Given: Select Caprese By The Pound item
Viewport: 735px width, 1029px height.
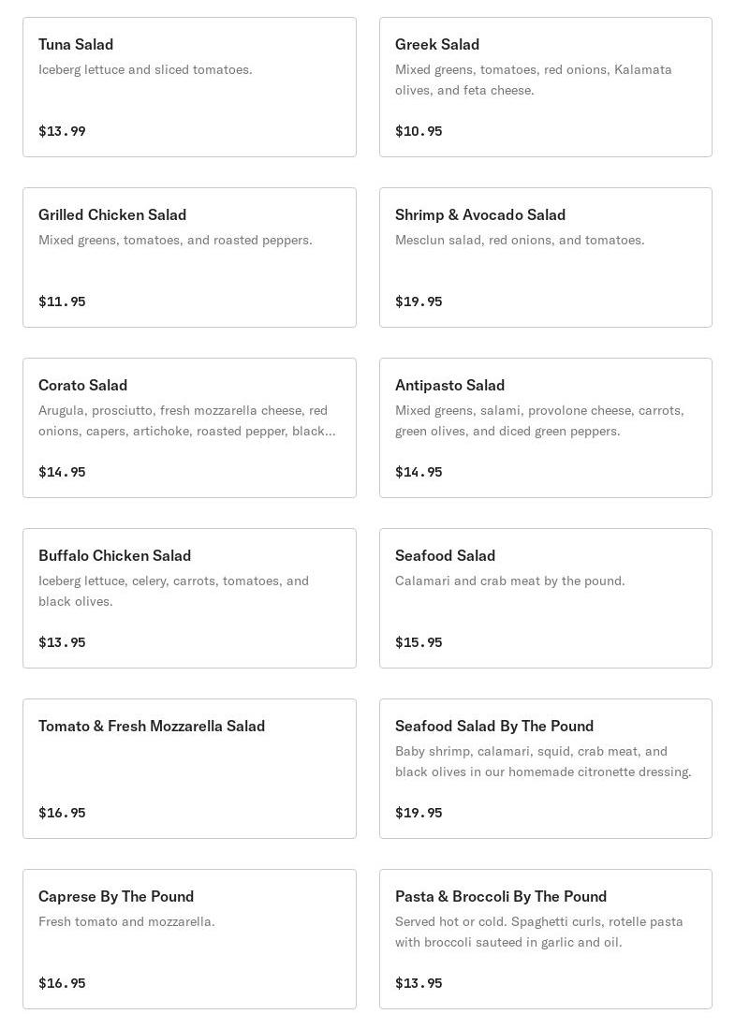Looking at the screenshot, I should coord(190,939).
